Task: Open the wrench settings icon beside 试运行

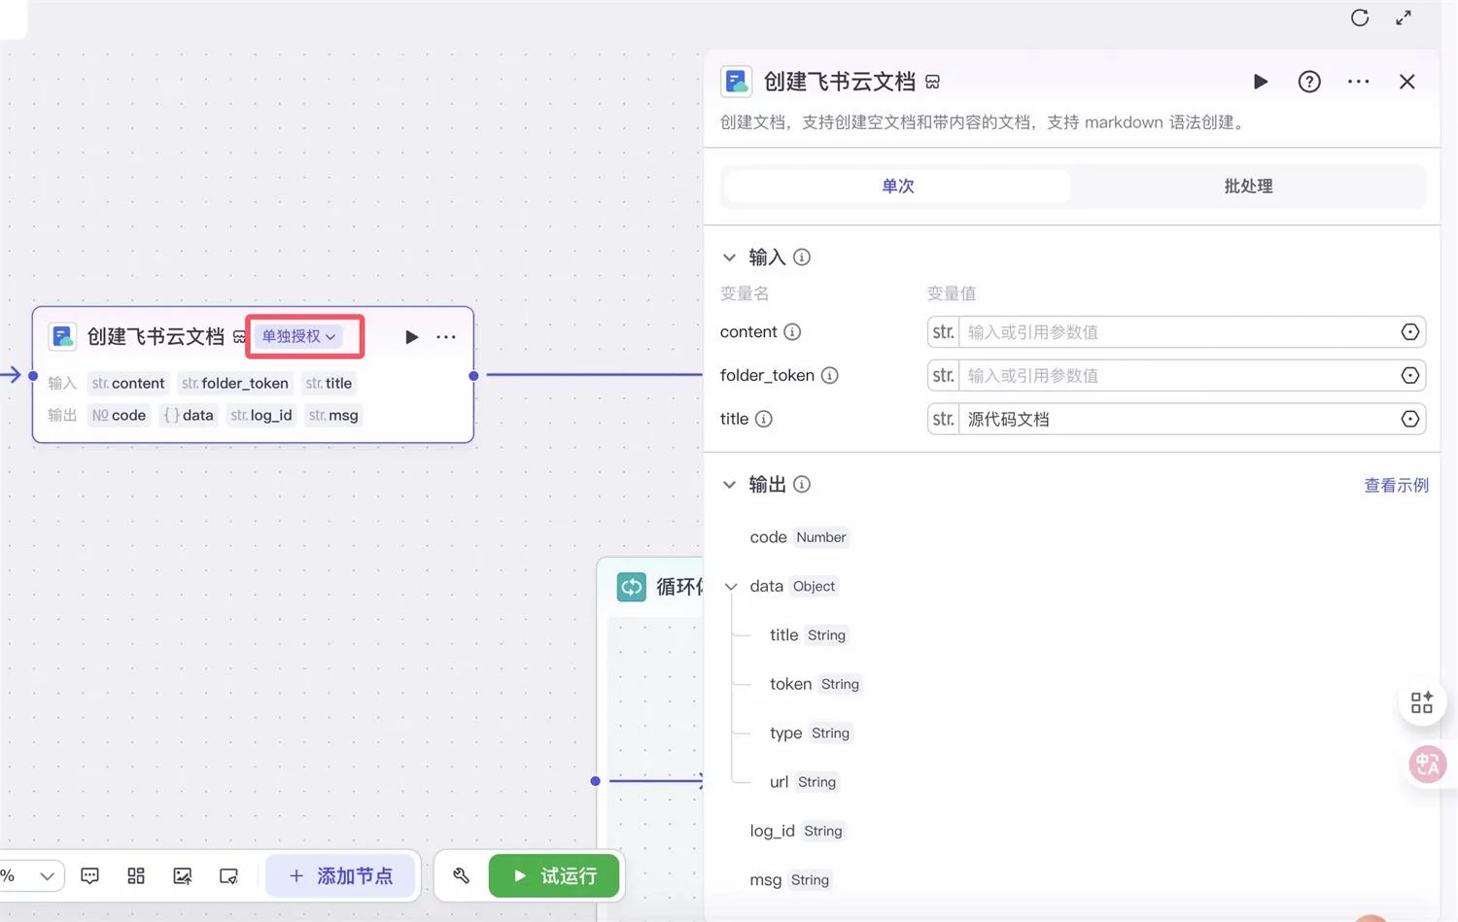Action: [460, 875]
